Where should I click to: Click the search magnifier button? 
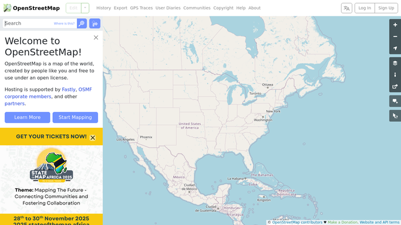pyautogui.click(x=82, y=23)
